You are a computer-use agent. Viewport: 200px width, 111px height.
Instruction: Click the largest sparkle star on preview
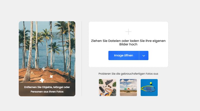click(x=42, y=80)
